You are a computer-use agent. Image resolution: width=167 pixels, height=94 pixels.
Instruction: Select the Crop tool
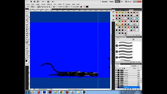pos(27,20)
